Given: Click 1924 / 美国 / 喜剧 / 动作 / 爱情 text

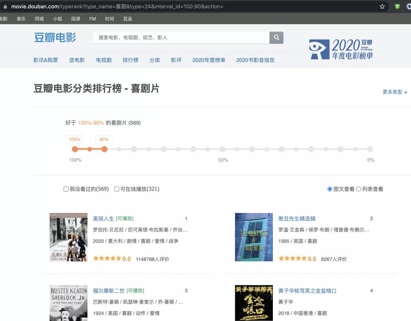Looking at the screenshot, I should tap(126, 313).
